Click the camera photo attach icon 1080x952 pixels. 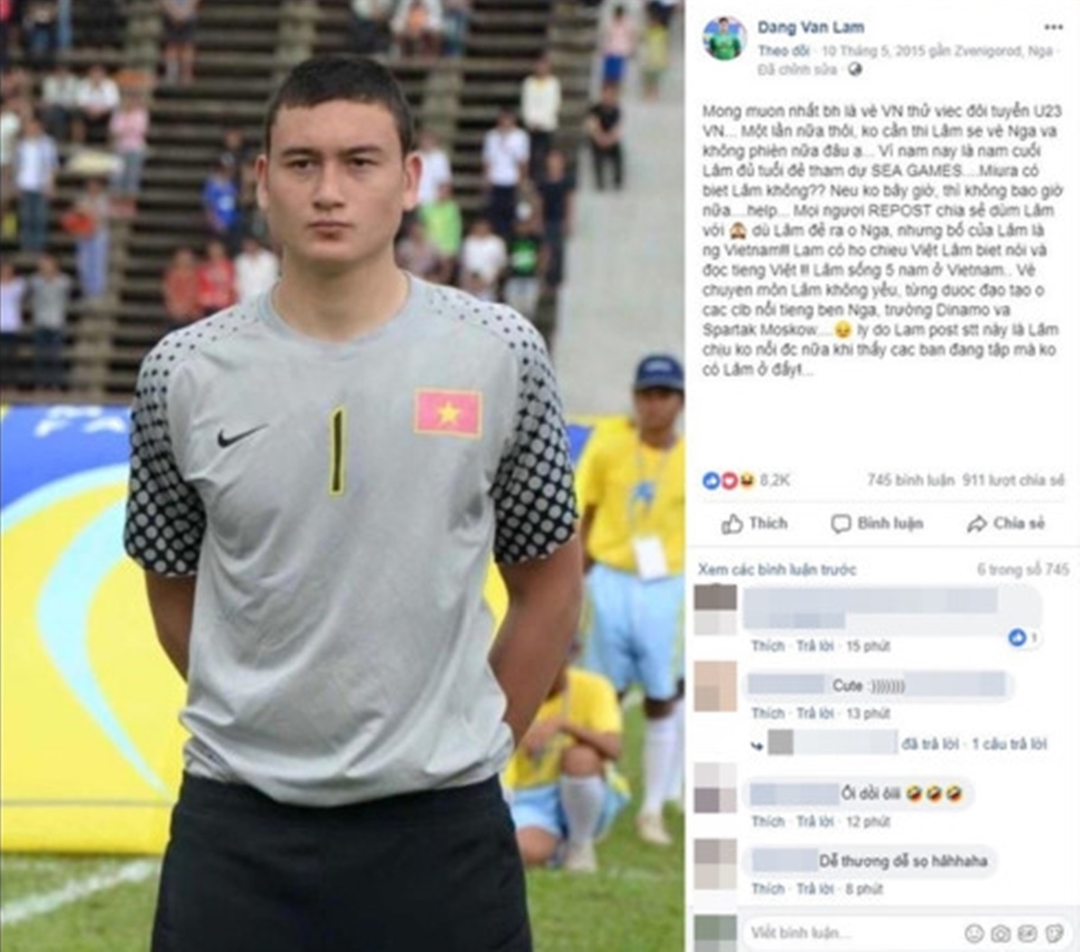(1000, 933)
